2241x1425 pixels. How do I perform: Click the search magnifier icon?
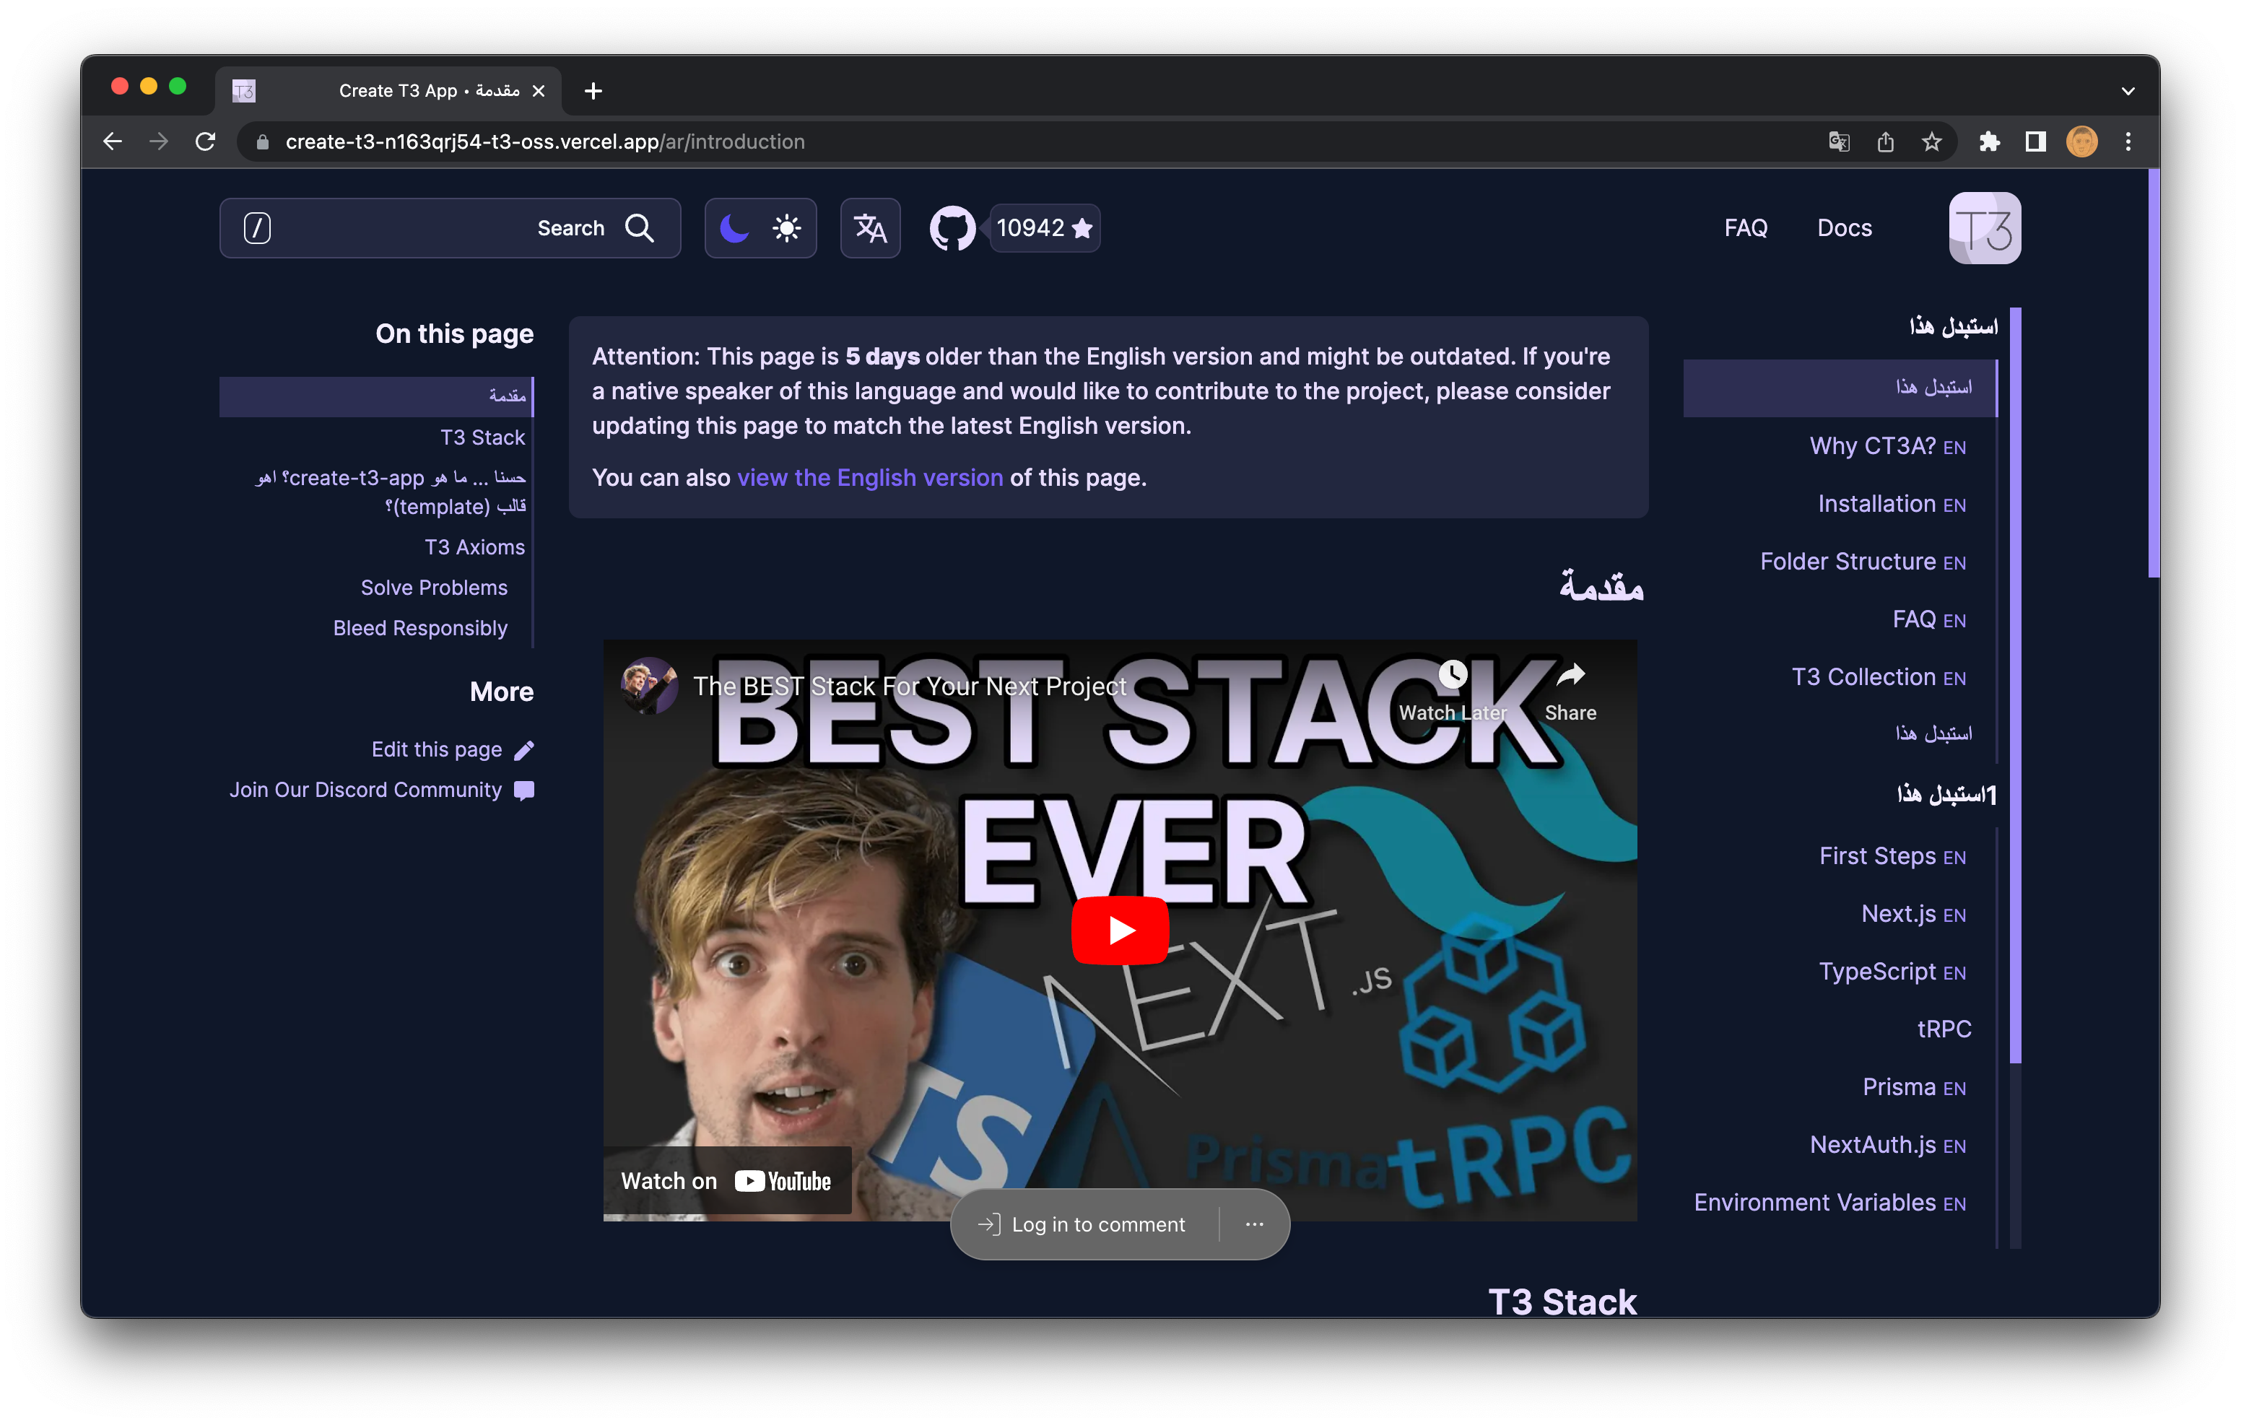pos(640,228)
